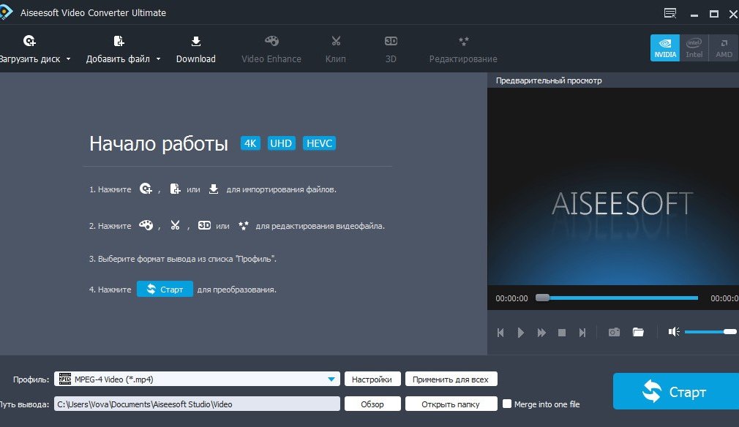This screenshot has width=739, height=427.
Task: Click the 4K badge
Action: 250,143
